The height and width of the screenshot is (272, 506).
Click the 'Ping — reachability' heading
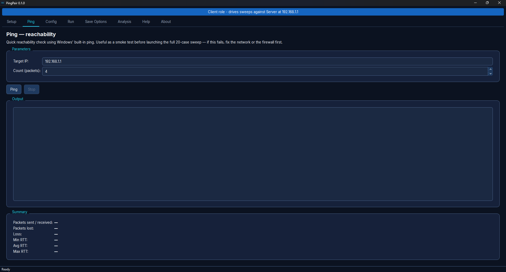(x=31, y=34)
